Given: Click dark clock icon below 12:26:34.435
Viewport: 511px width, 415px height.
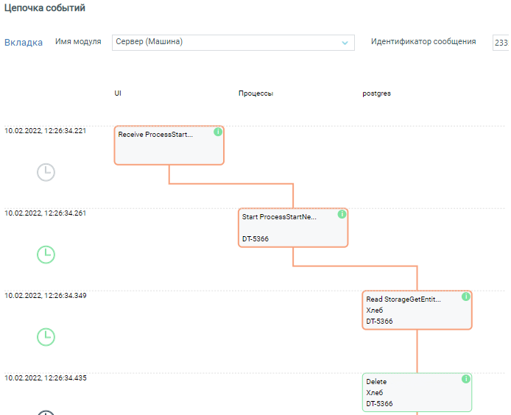Looking at the screenshot, I should tap(46, 412).
